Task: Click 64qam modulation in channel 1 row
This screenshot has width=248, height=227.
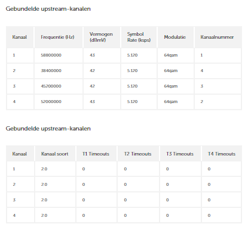Action: [x=171, y=55]
